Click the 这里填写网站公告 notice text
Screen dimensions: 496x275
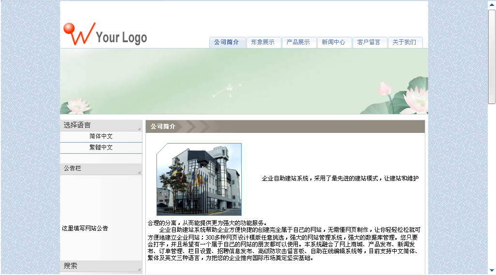[85, 228]
